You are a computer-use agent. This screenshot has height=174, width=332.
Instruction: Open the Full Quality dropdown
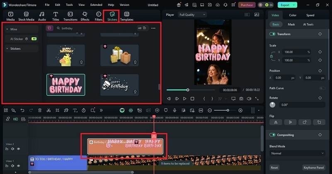[x=192, y=15]
